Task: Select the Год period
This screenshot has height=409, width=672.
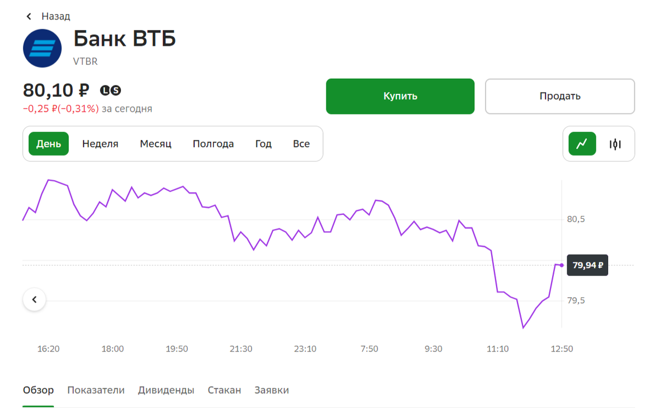Action: tap(263, 144)
